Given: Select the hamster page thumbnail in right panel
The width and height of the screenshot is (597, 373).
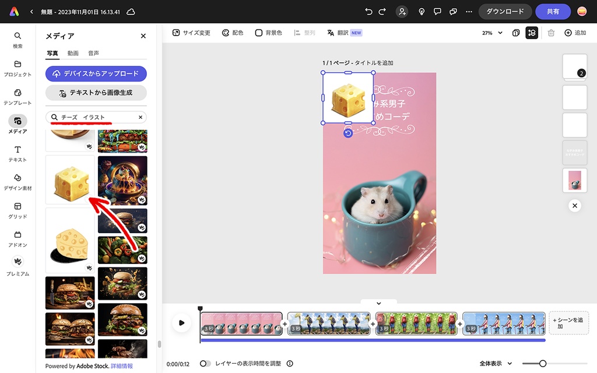Looking at the screenshot, I should click(x=574, y=181).
